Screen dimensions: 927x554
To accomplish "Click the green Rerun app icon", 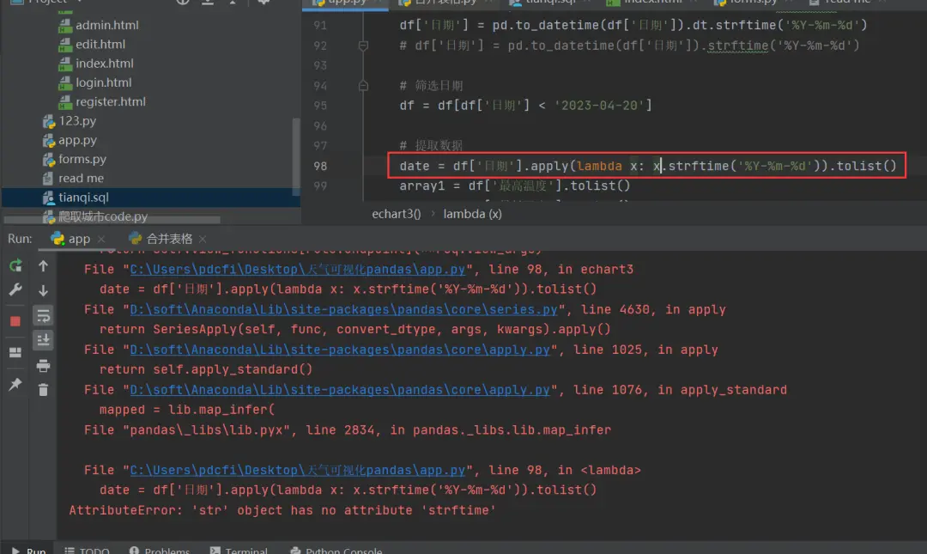I will point(15,265).
